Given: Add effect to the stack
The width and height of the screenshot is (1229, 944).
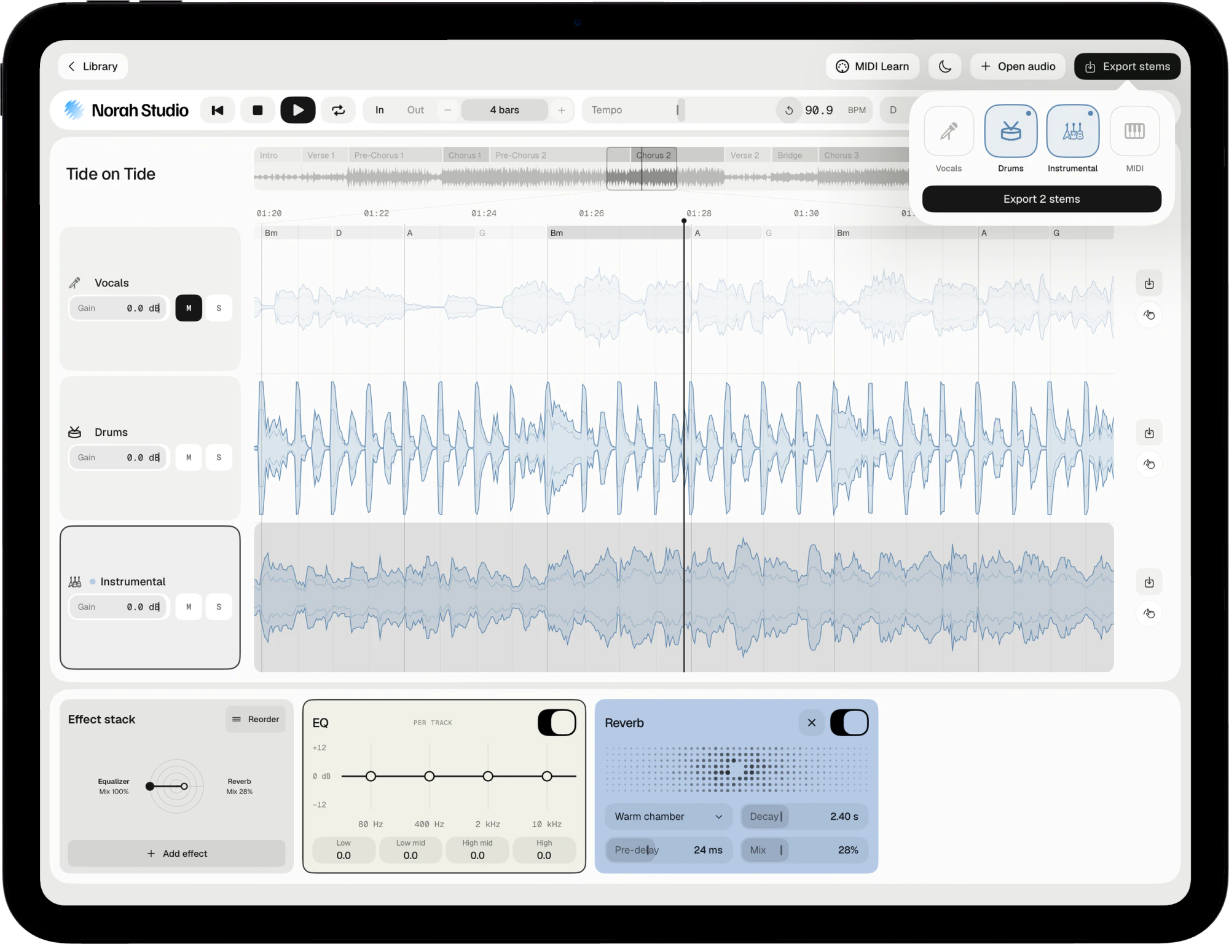Looking at the screenshot, I should point(177,854).
